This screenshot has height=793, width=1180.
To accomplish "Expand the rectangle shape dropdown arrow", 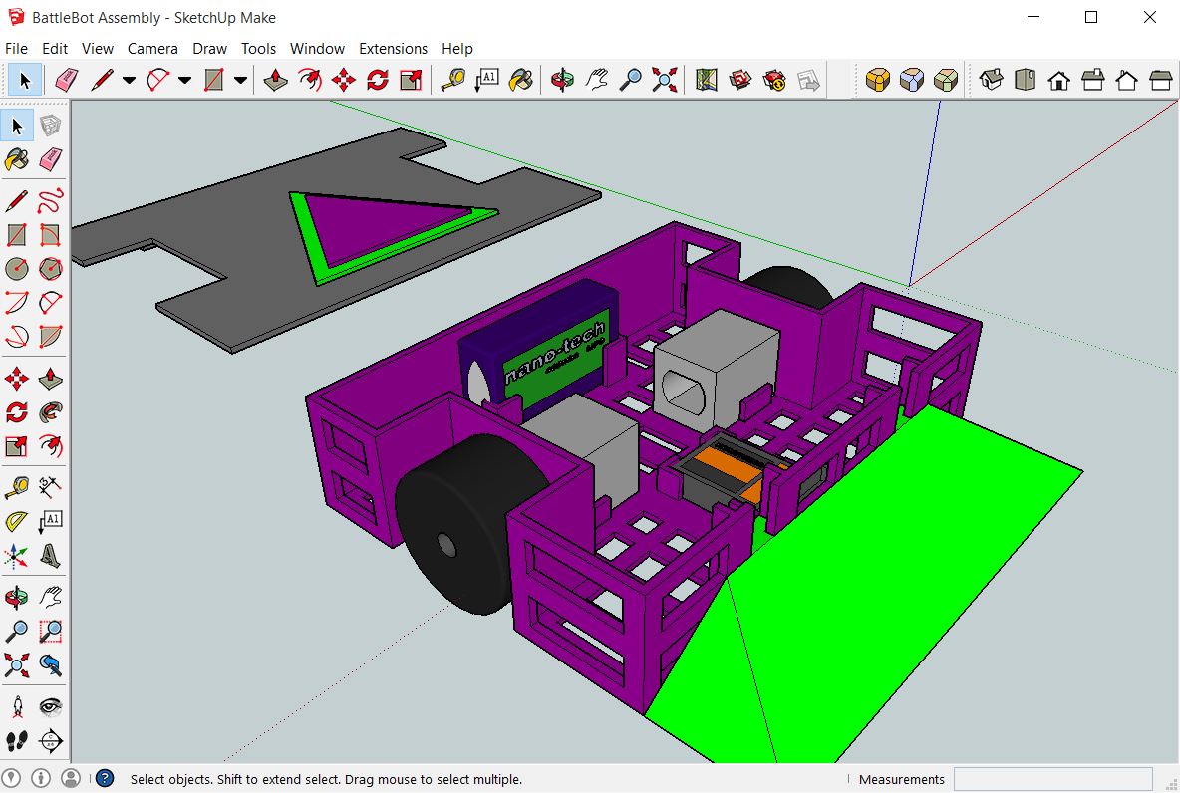I will tap(240, 81).
